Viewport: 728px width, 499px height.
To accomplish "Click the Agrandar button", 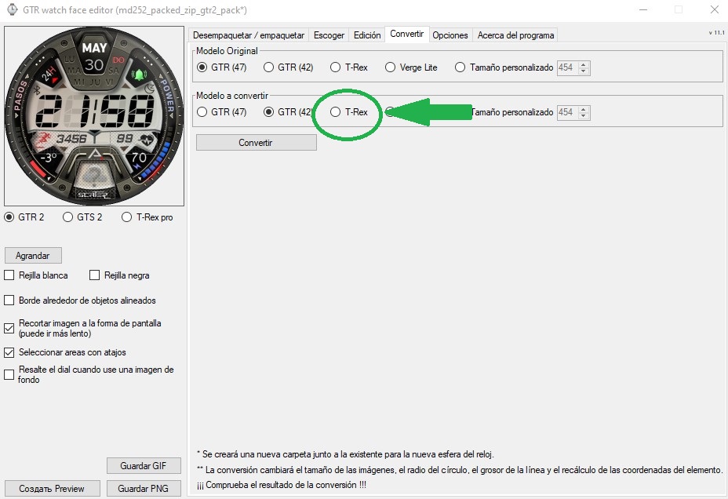I will pyautogui.click(x=33, y=256).
